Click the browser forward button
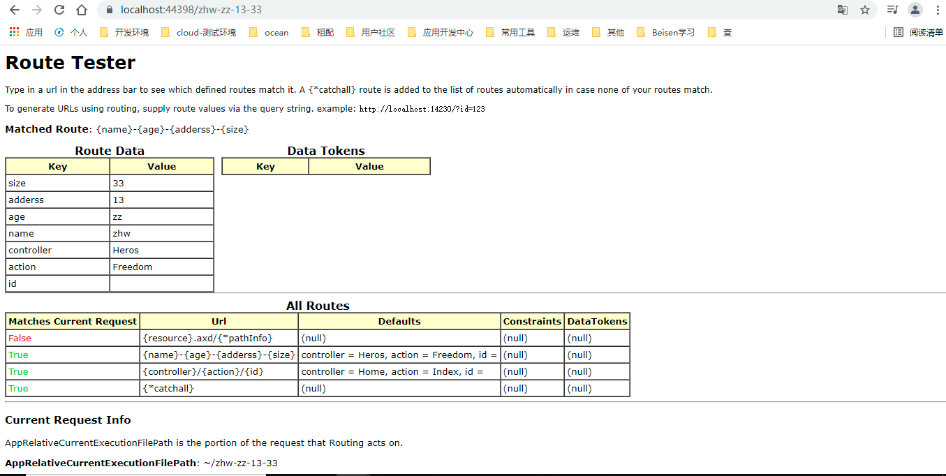Image resolution: width=946 pixels, height=476 pixels. click(36, 11)
